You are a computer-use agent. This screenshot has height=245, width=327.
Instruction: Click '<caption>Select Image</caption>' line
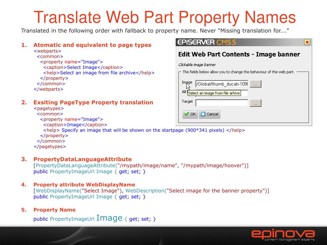[83, 67]
